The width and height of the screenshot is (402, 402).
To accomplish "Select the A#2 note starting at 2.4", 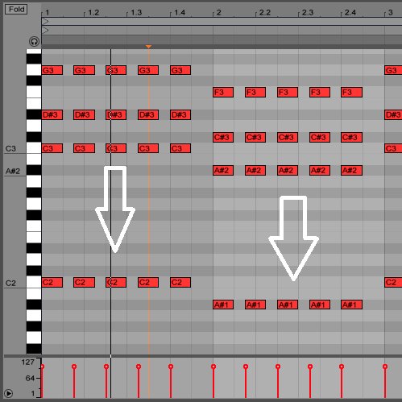I will [352, 171].
